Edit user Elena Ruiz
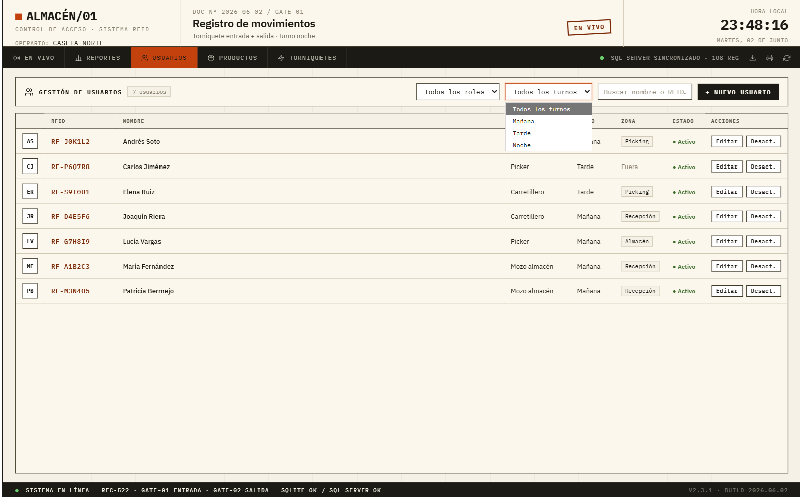This screenshot has height=497, width=800. pos(727,192)
